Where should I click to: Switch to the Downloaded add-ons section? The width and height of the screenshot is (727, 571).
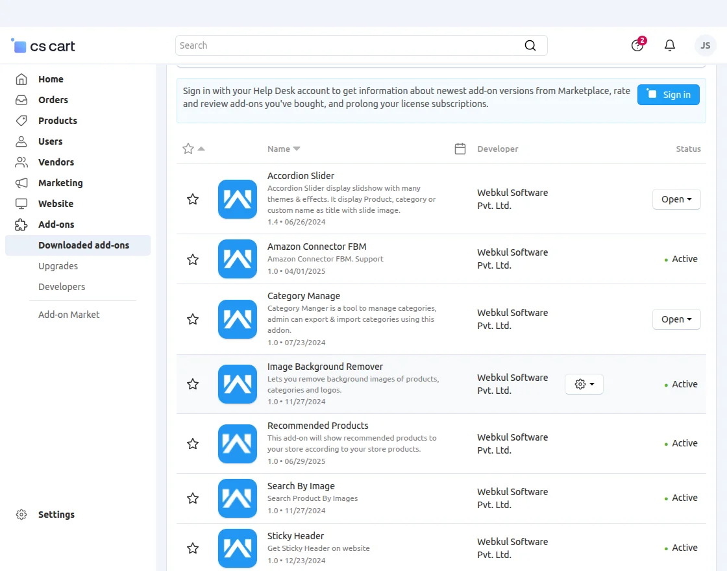(x=84, y=245)
